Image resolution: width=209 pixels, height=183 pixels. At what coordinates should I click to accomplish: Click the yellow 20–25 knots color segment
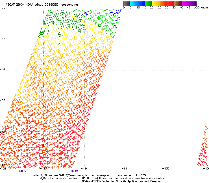point(156,3)
